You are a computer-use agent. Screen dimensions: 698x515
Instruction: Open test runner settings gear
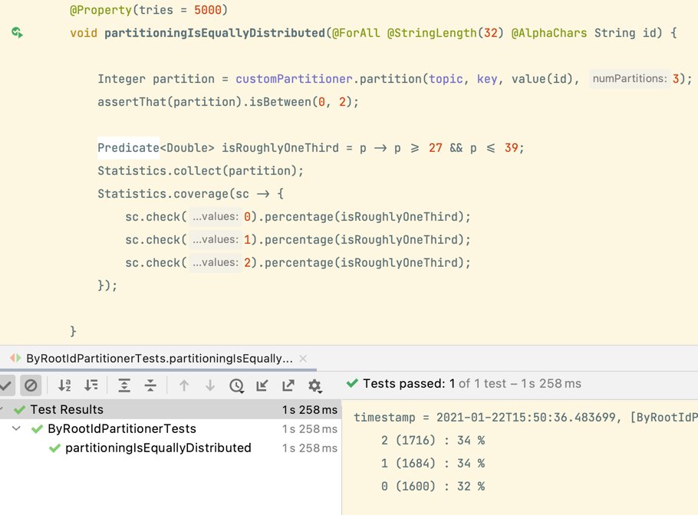click(314, 385)
